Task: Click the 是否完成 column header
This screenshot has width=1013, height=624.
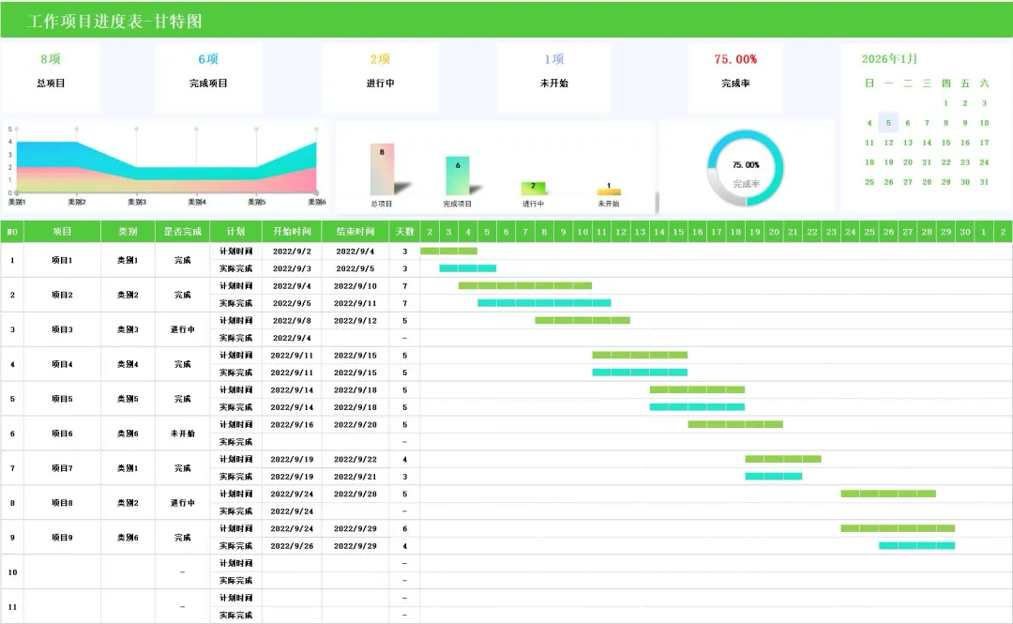Action: 182,232
